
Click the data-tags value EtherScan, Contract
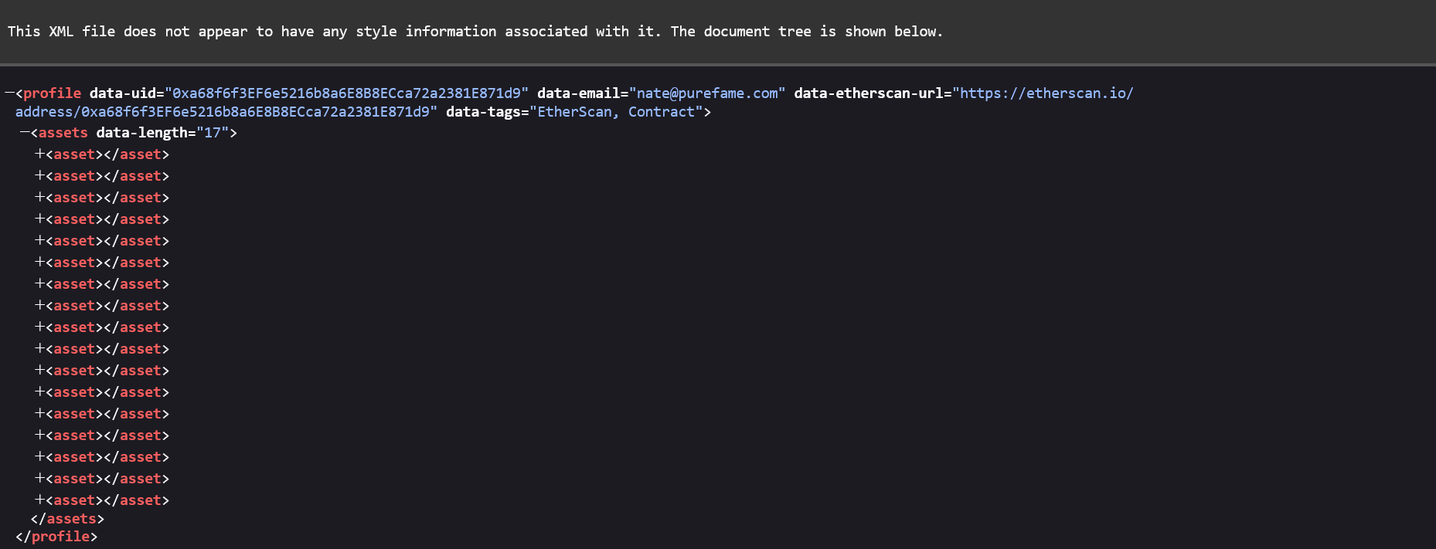[616, 112]
